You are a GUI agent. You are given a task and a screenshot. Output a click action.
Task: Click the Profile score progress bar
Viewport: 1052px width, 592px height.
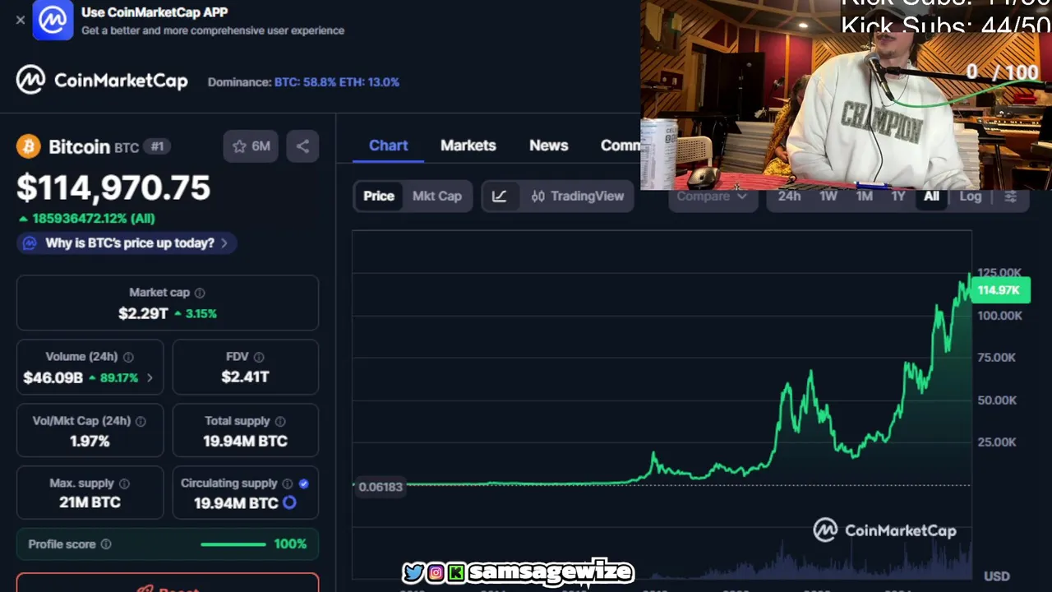tap(233, 544)
